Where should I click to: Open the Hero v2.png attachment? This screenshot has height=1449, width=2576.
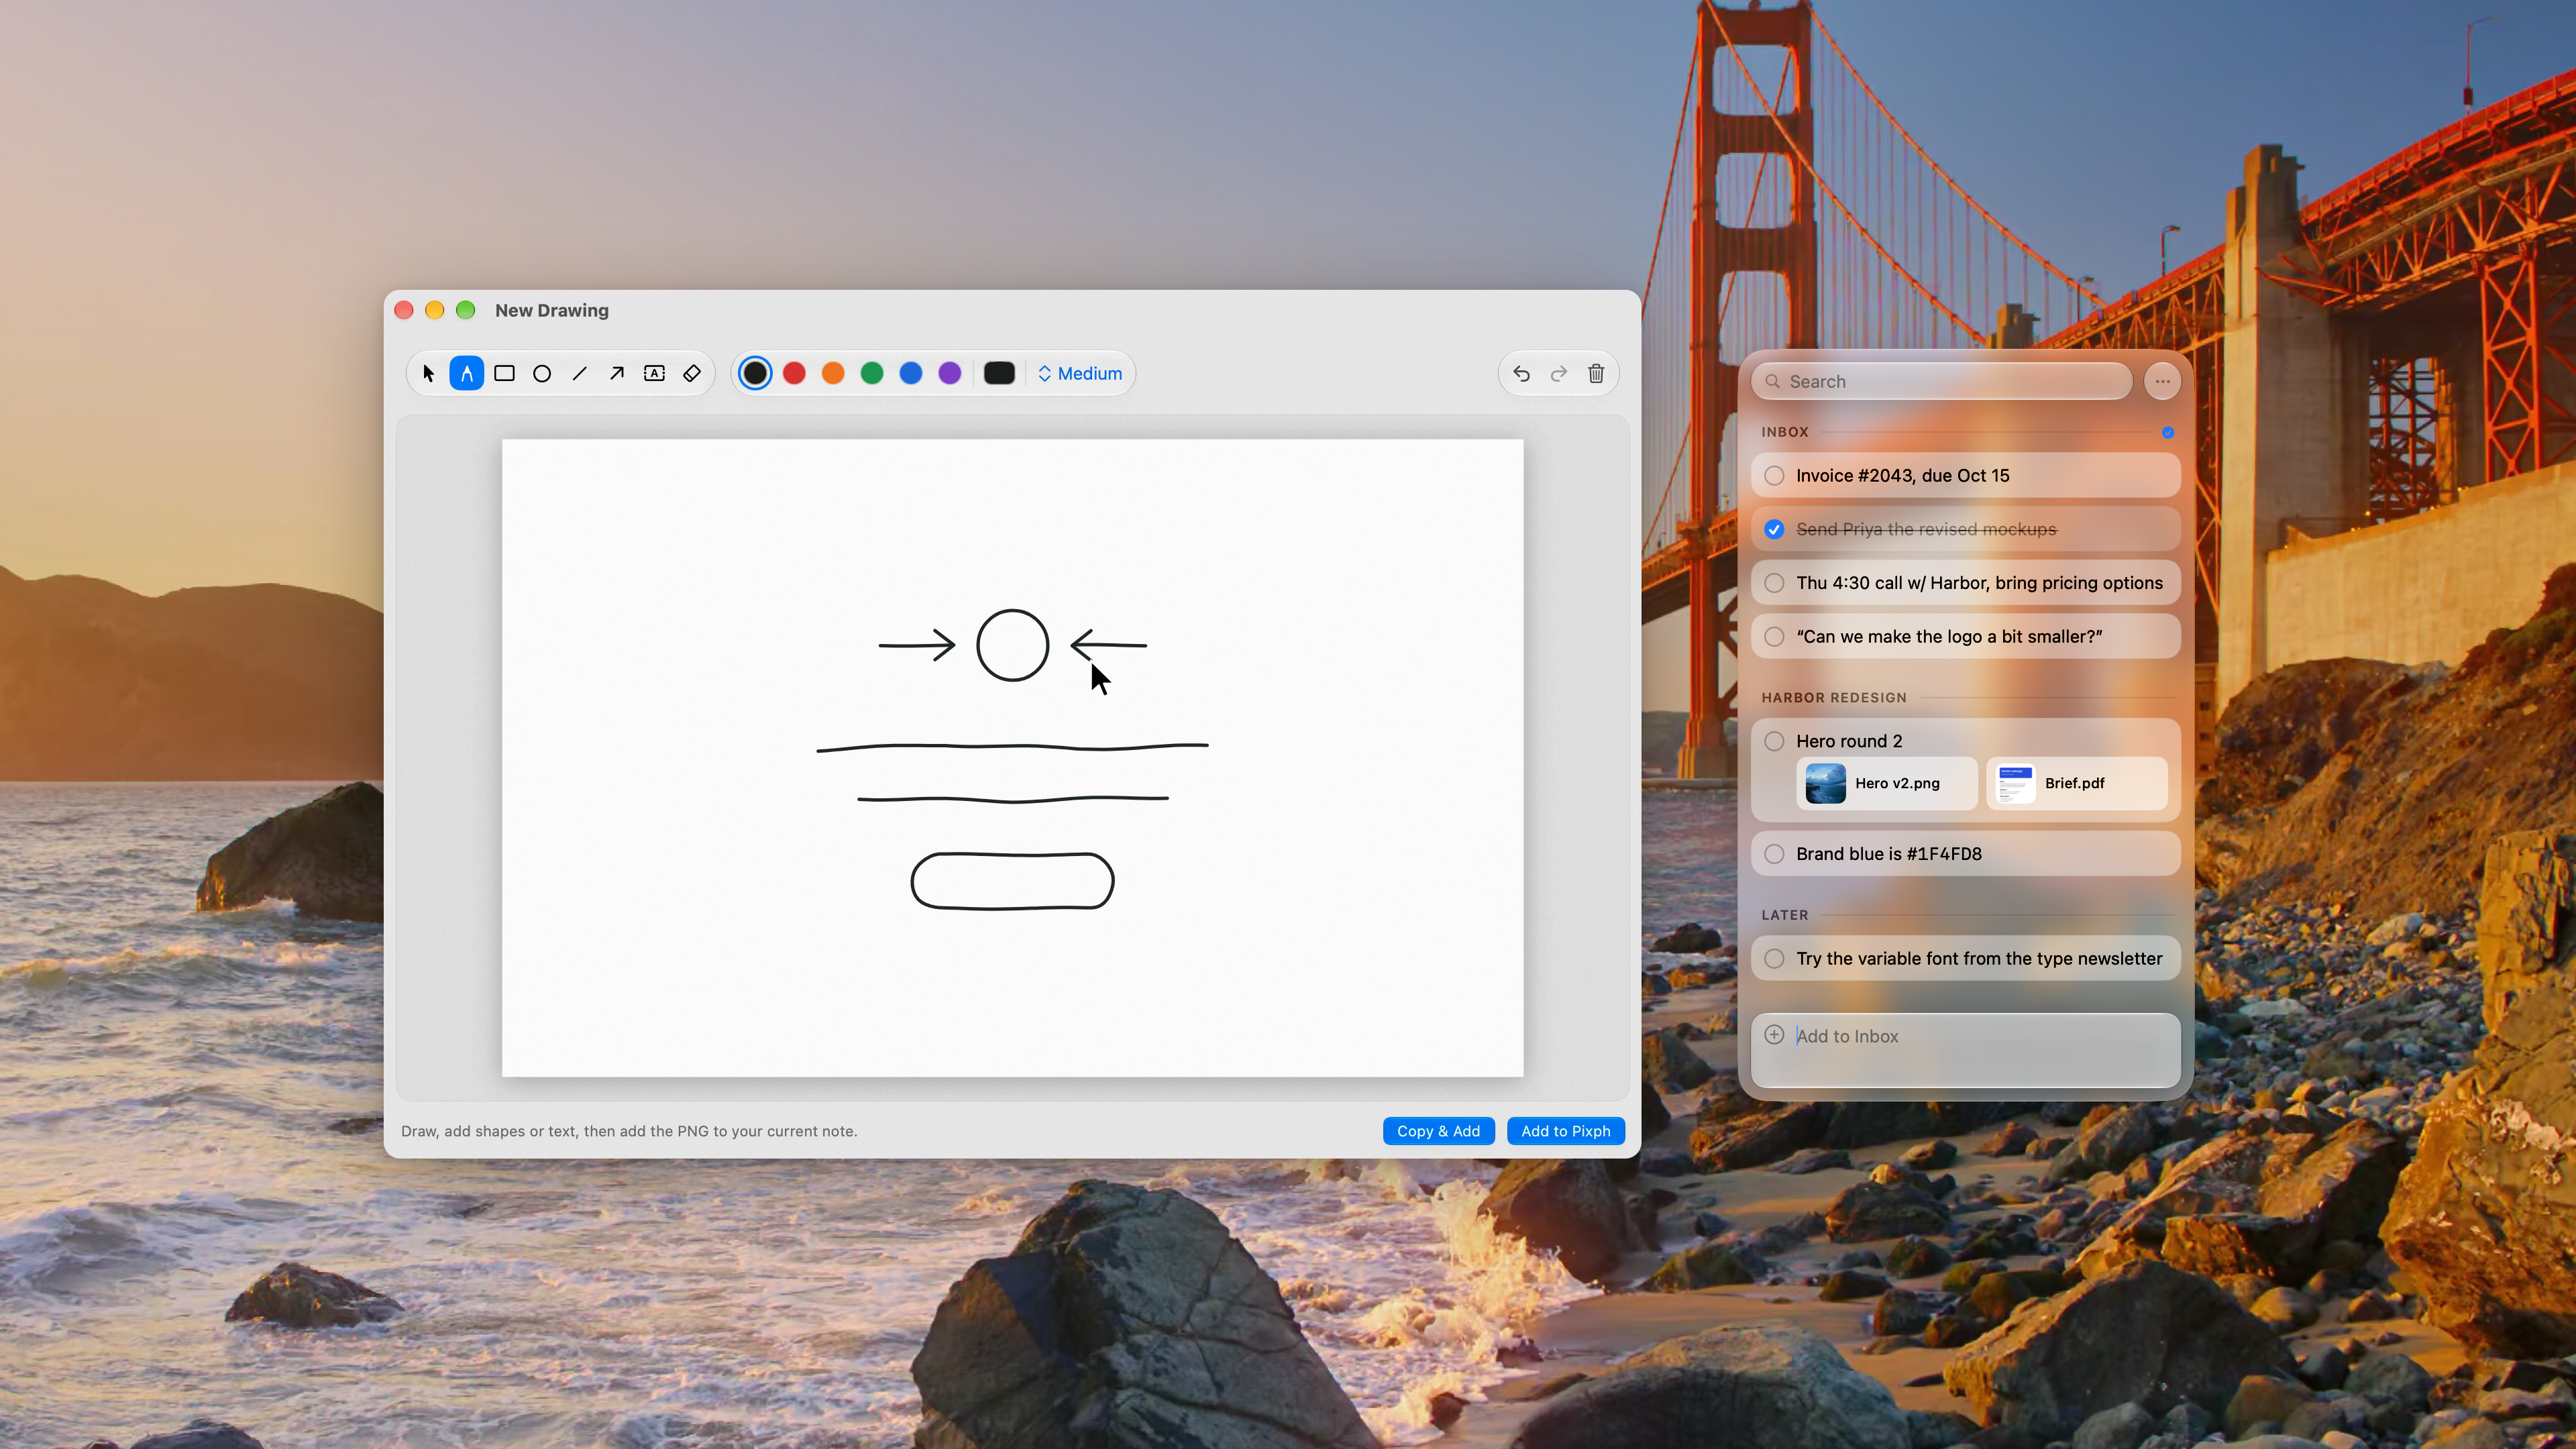1886,783
